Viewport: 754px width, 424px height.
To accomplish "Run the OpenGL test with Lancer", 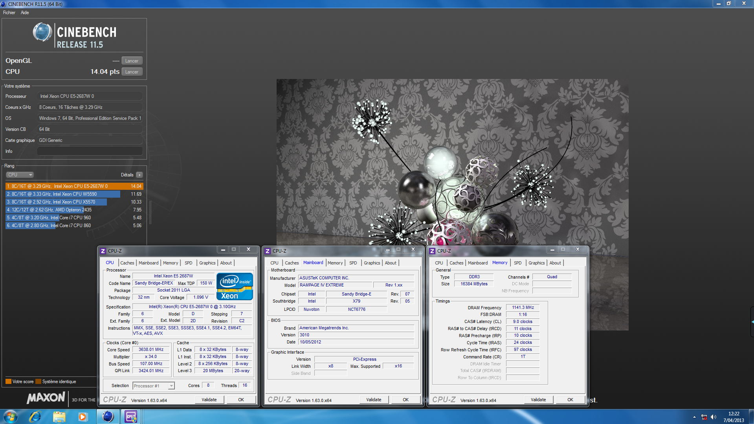I will click(132, 61).
